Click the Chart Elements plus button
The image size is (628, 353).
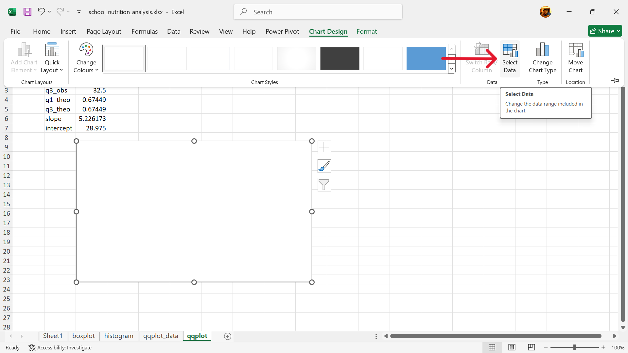[x=324, y=147]
